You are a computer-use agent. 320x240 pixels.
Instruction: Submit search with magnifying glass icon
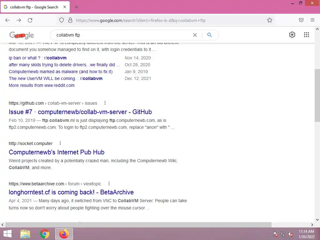[x=209, y=35]
